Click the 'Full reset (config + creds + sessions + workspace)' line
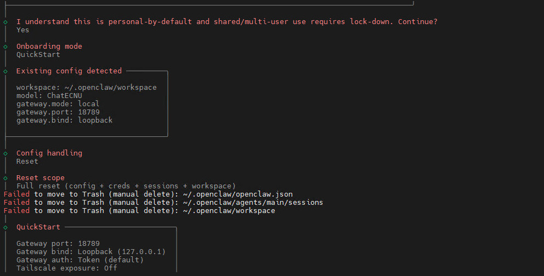The image size is (544, 276). click(x=126, y=186)
